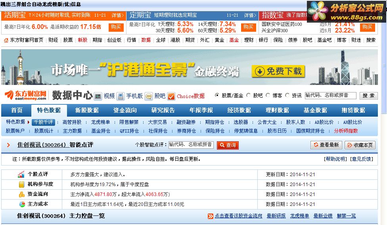Click red arrow beside 佳创视讯 title
The image size is (387, 225).
click(x=8, y=145)
